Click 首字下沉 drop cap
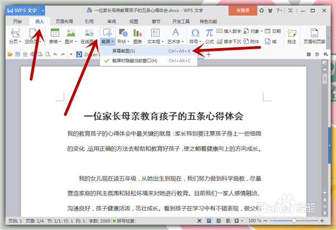 click(229, 41)
